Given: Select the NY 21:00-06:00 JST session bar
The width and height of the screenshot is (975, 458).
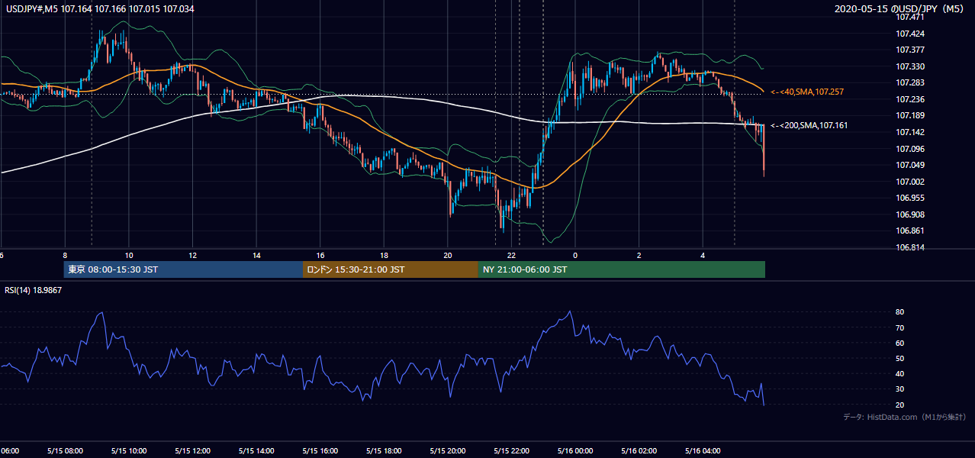Looking at the screenshot, I should click(x=622, y=269).
